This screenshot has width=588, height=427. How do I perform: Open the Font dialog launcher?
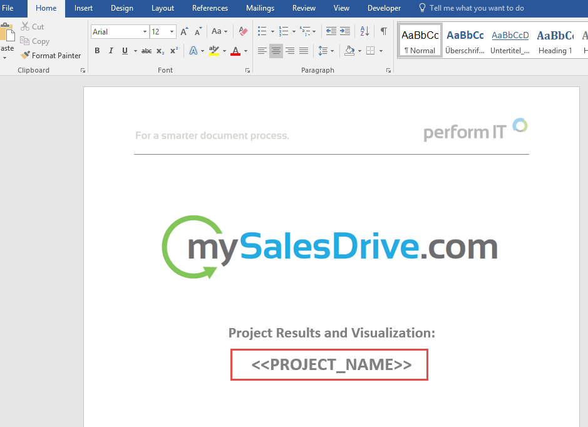247,71
